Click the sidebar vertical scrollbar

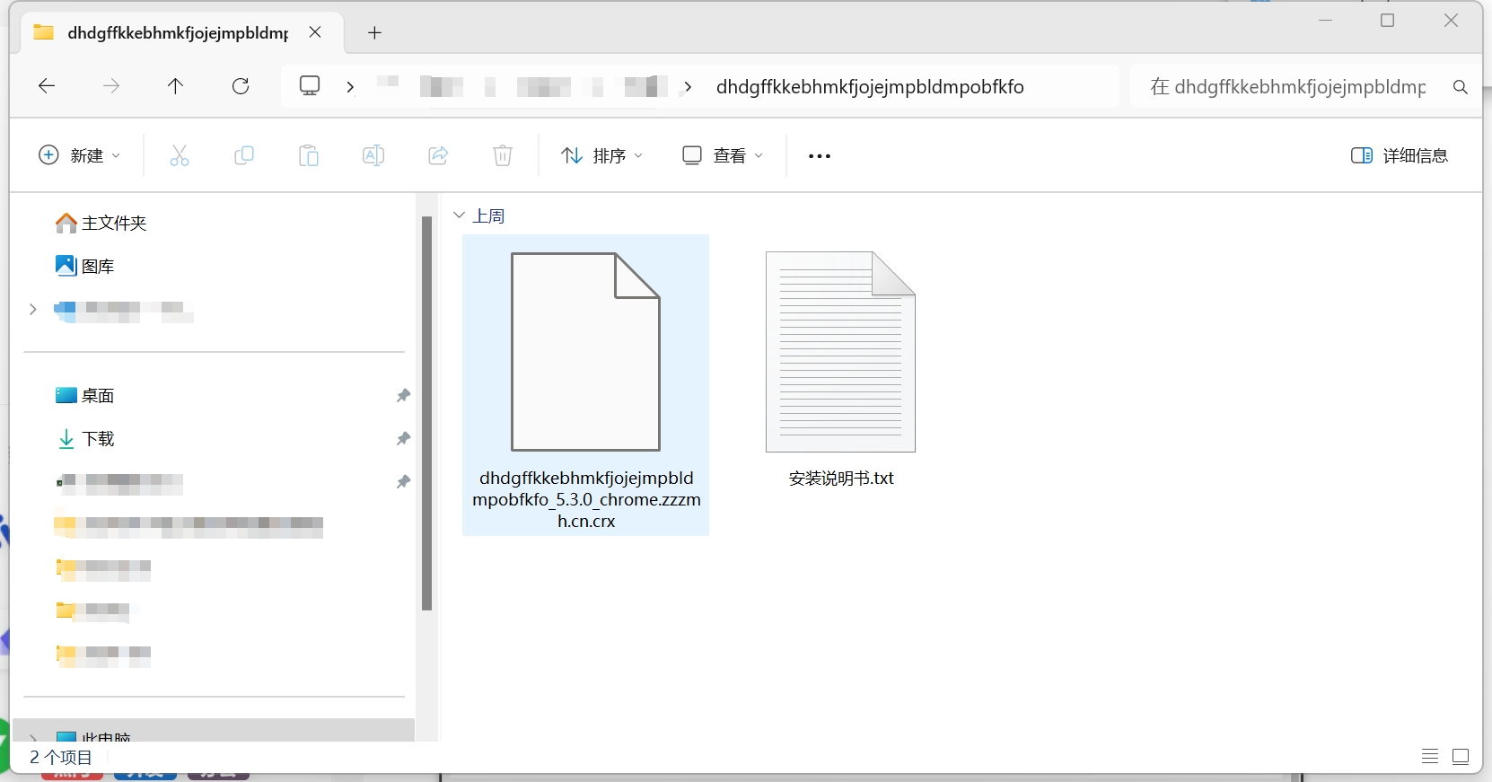point(427,413)
